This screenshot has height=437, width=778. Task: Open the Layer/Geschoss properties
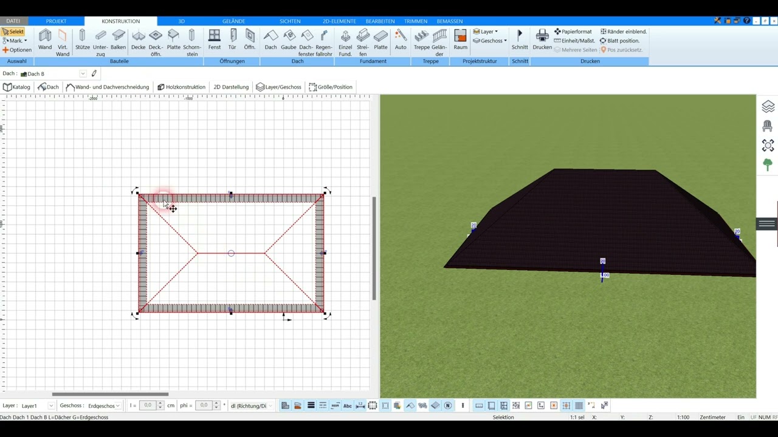click(278, 87)
